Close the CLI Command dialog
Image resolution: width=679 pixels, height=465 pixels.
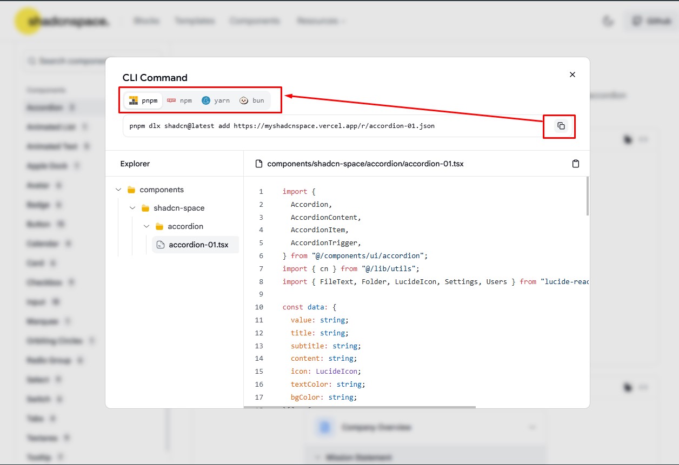[x=572, y=75]
